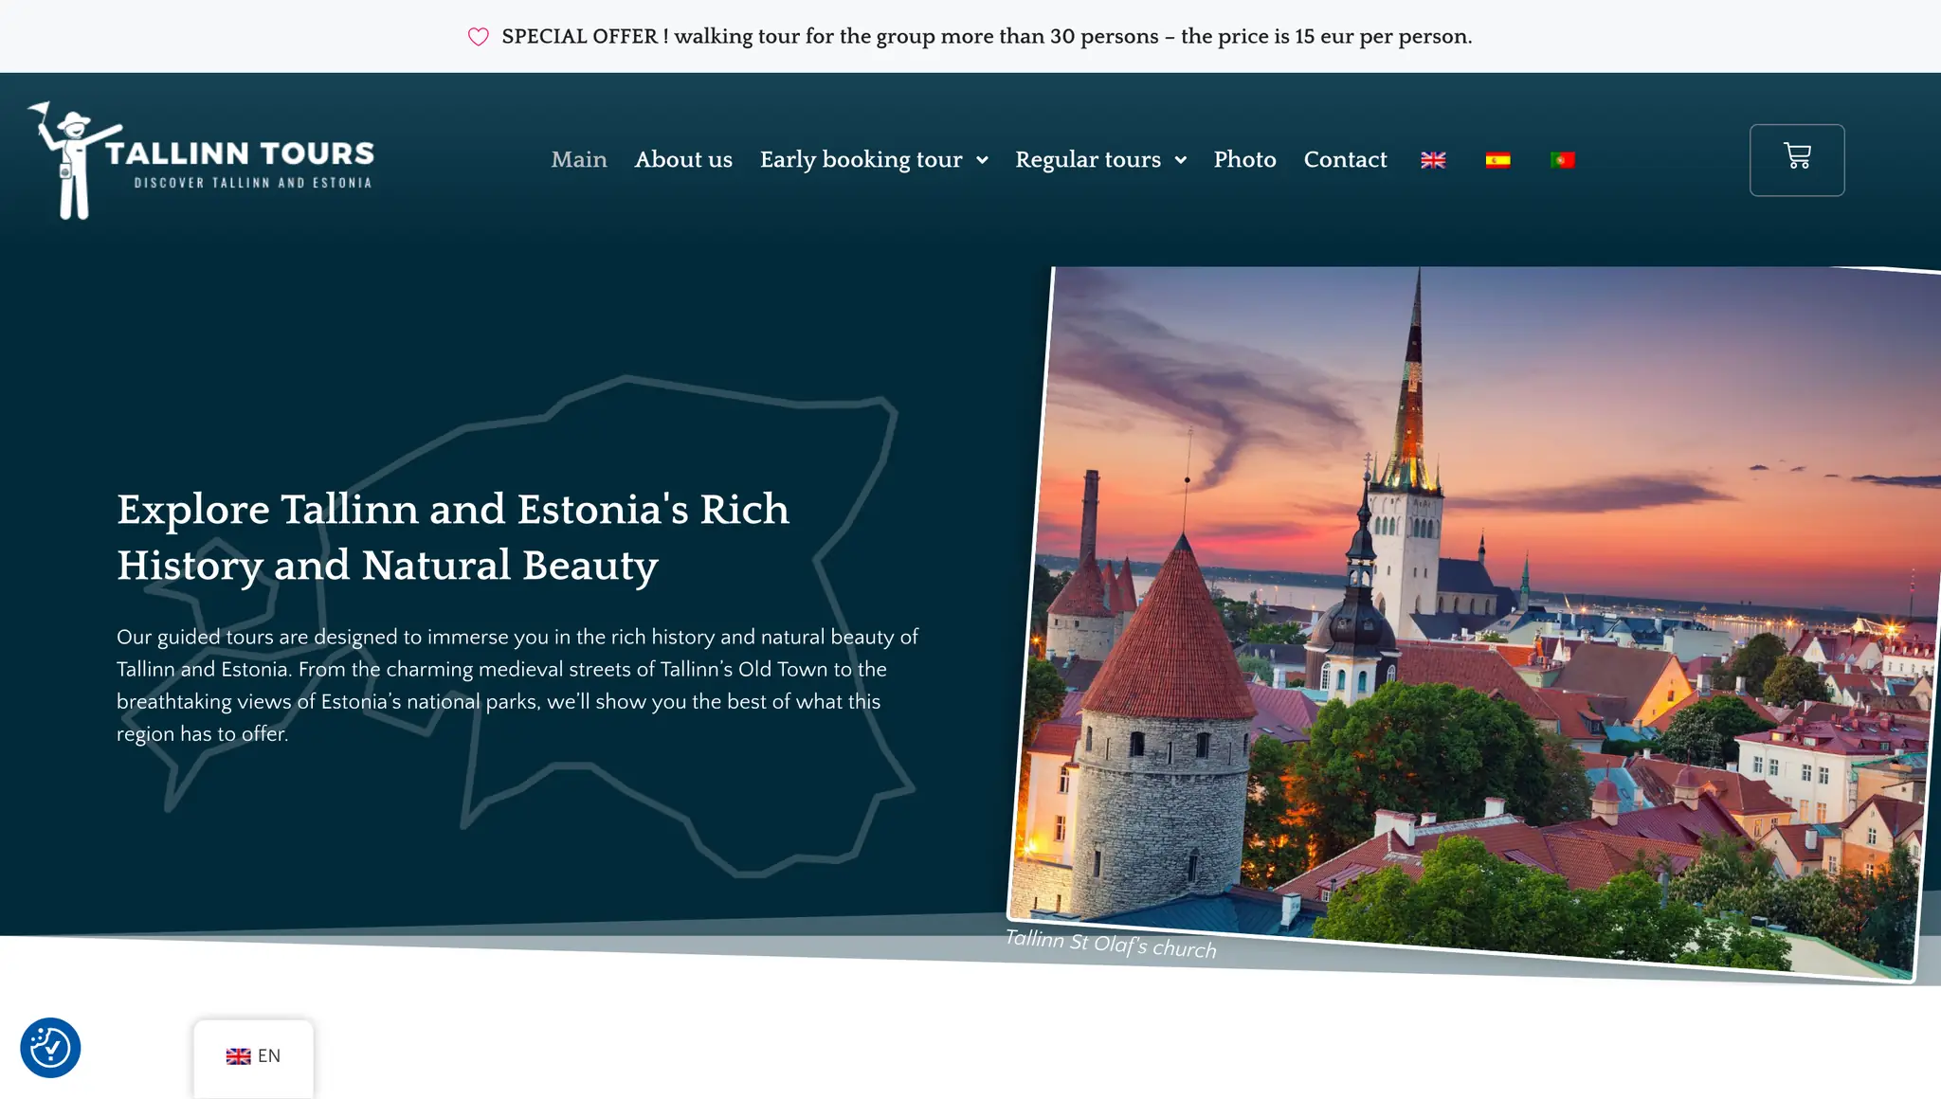The width and height of the screenshot is (1941, 1099).
Task: Click the SPECIAL OFFER banner text
Action: pyautogui.click(x=987, y=36)
